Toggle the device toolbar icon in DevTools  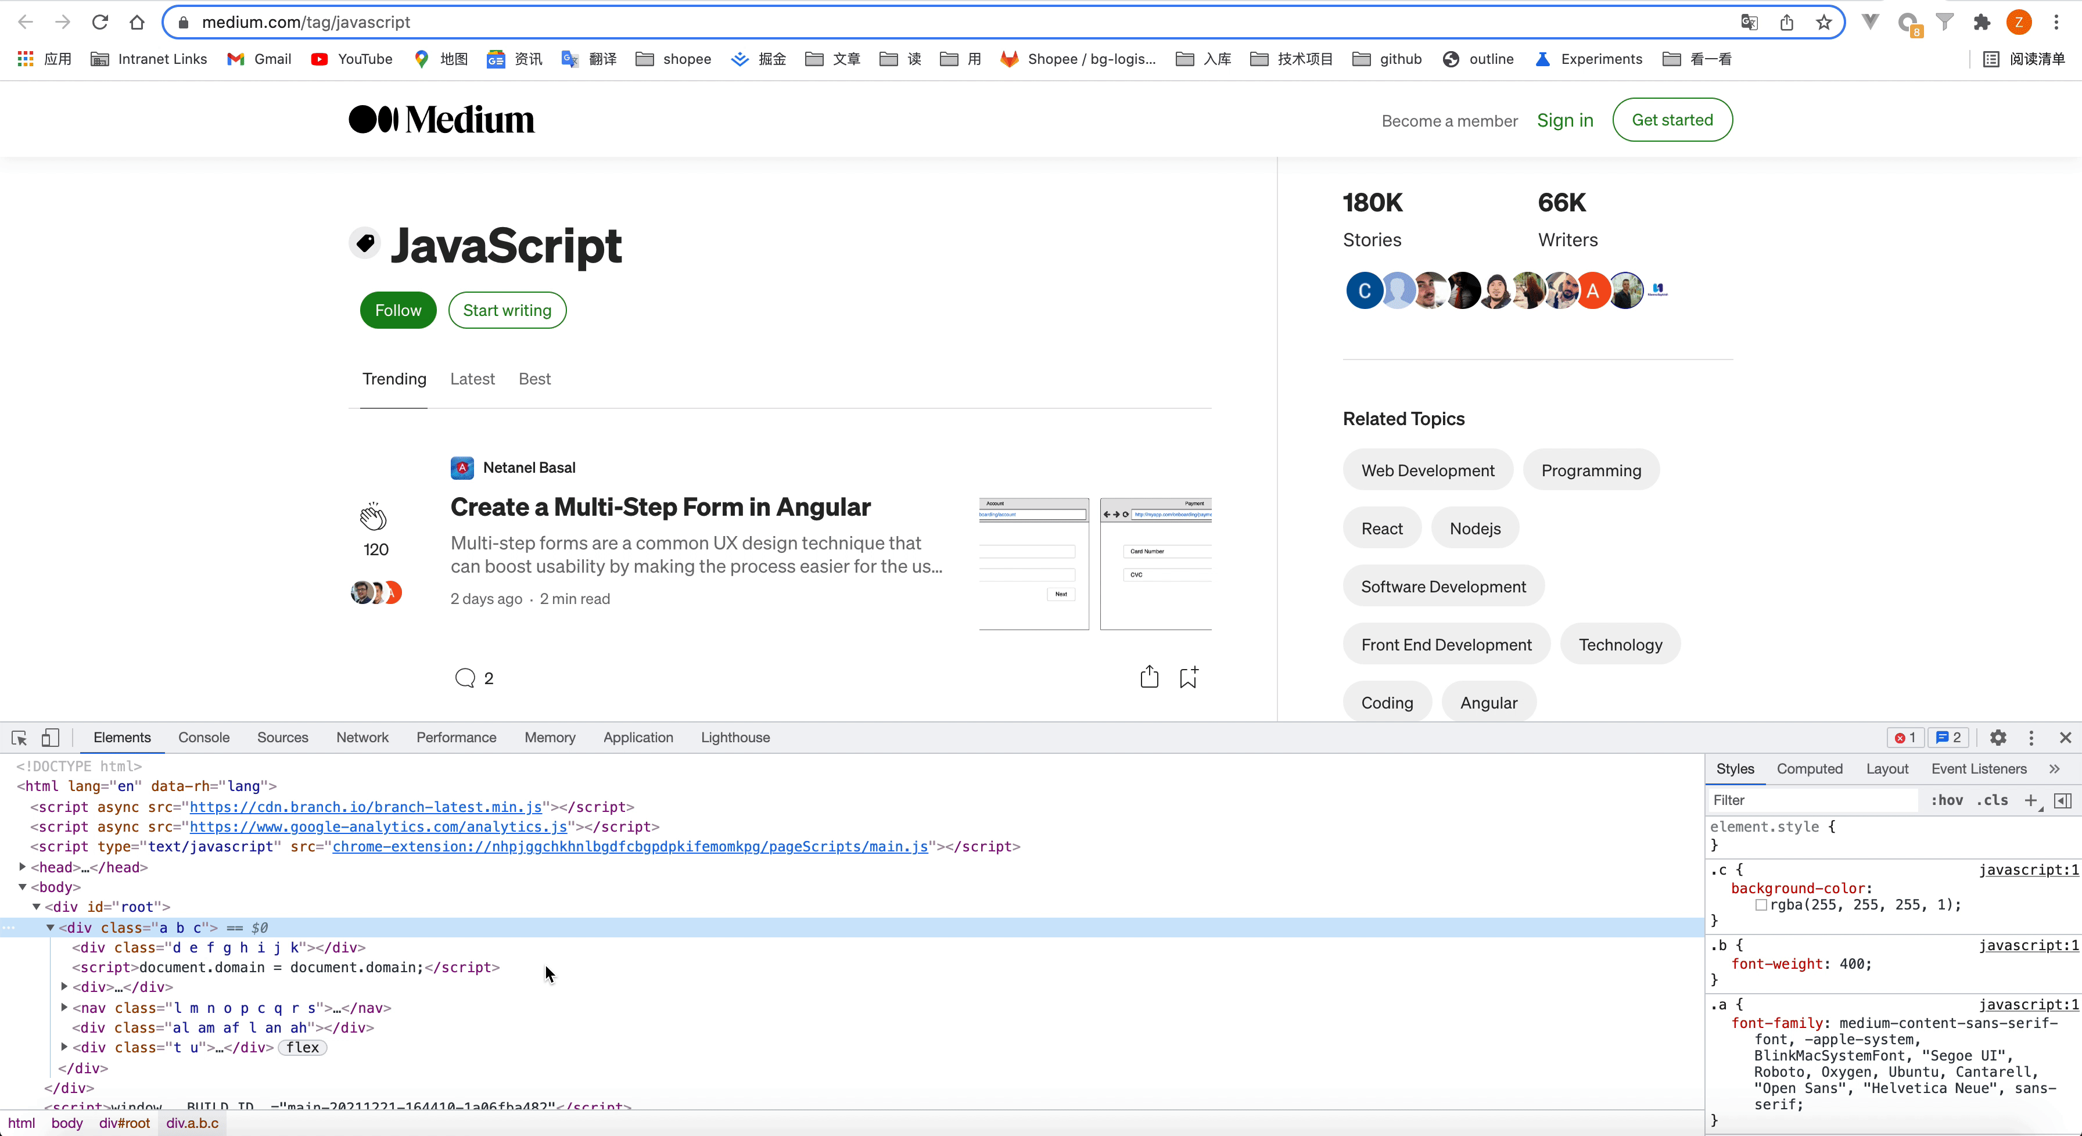click(x=50, y=738)
